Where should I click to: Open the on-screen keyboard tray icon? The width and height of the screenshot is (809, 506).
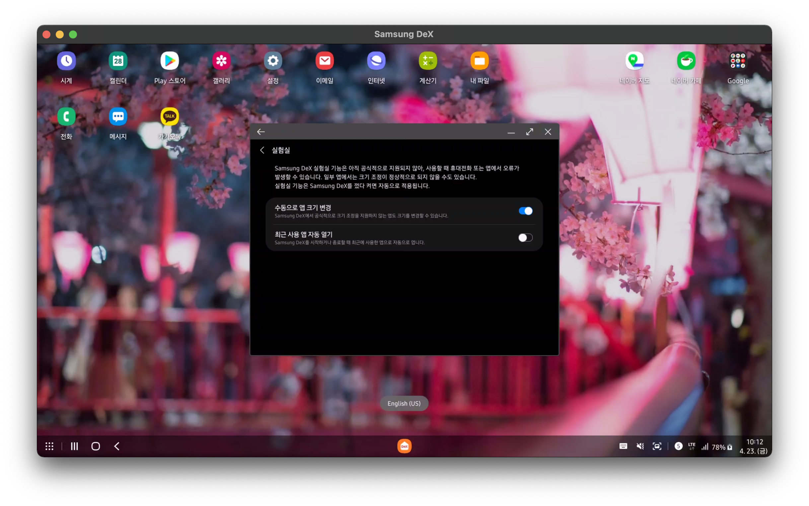(x=623, y=446)
